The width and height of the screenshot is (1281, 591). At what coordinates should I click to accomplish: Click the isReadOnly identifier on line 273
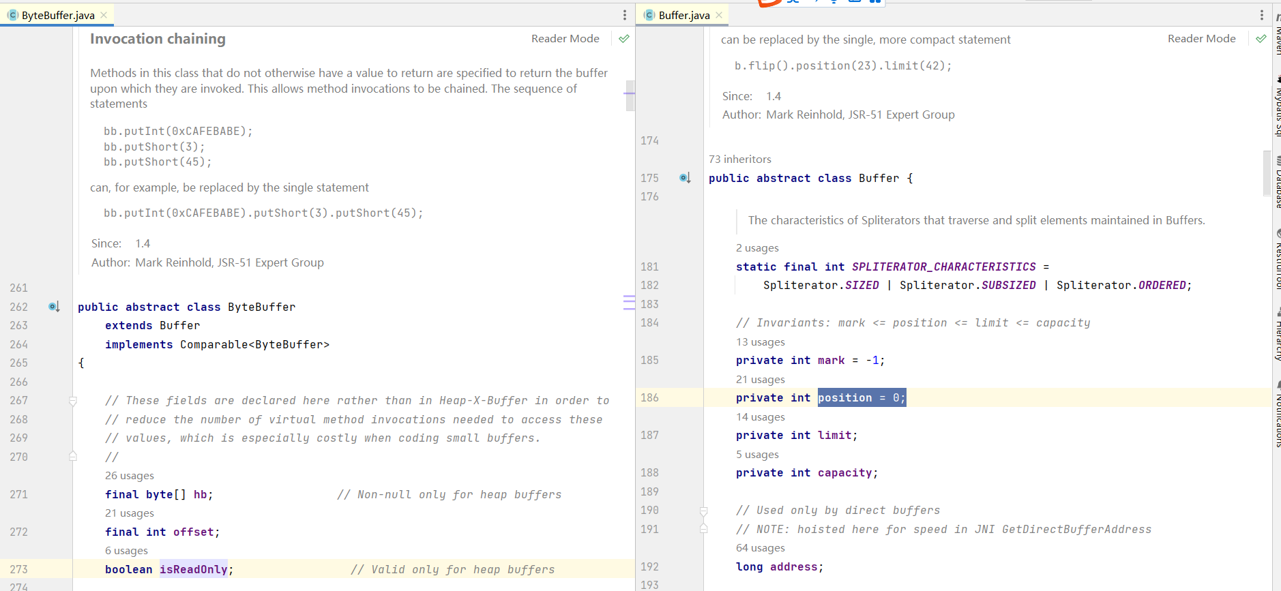(193, 569)
